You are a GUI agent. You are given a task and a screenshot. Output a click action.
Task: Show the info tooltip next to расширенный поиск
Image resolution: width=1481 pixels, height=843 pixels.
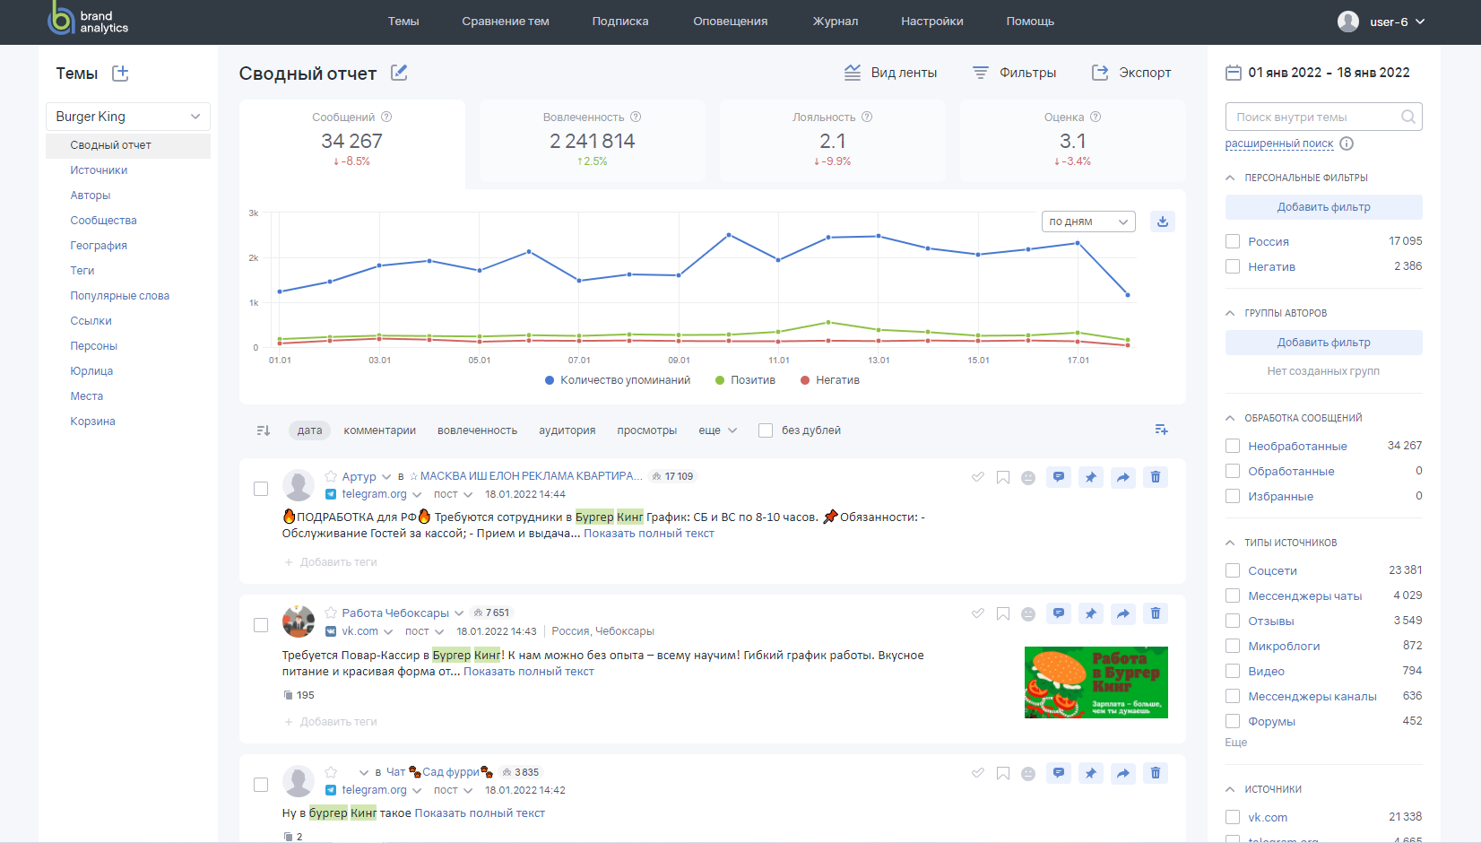[1347, 143]
